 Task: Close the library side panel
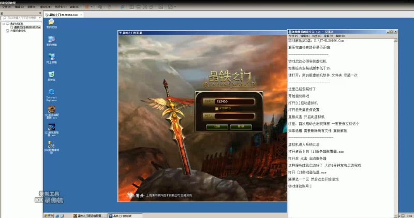[40, 13]
